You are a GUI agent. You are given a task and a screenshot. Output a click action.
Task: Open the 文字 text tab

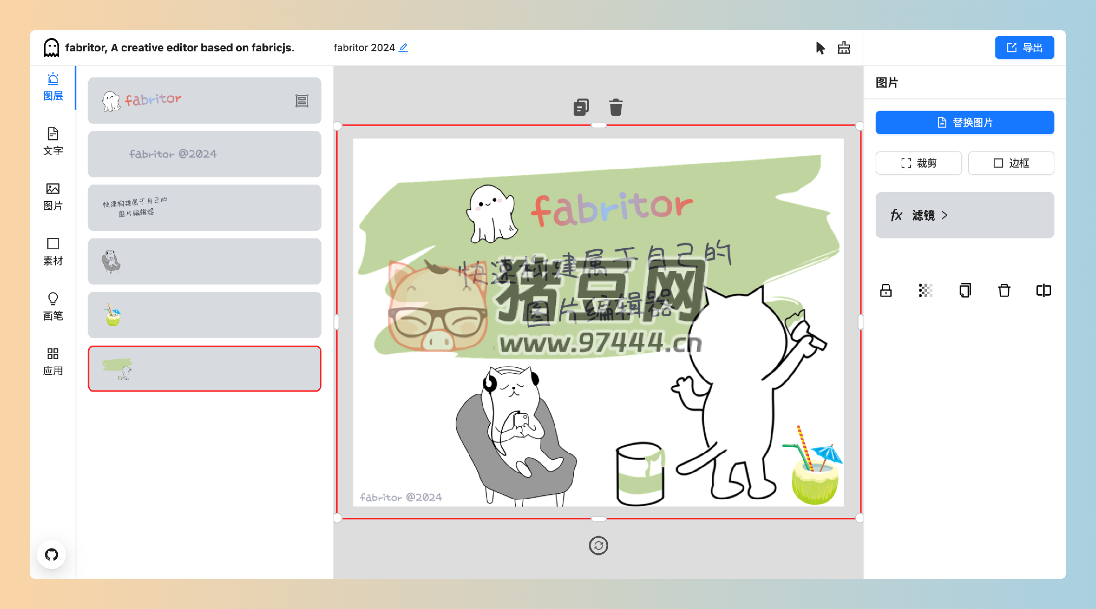click(53, 141)
